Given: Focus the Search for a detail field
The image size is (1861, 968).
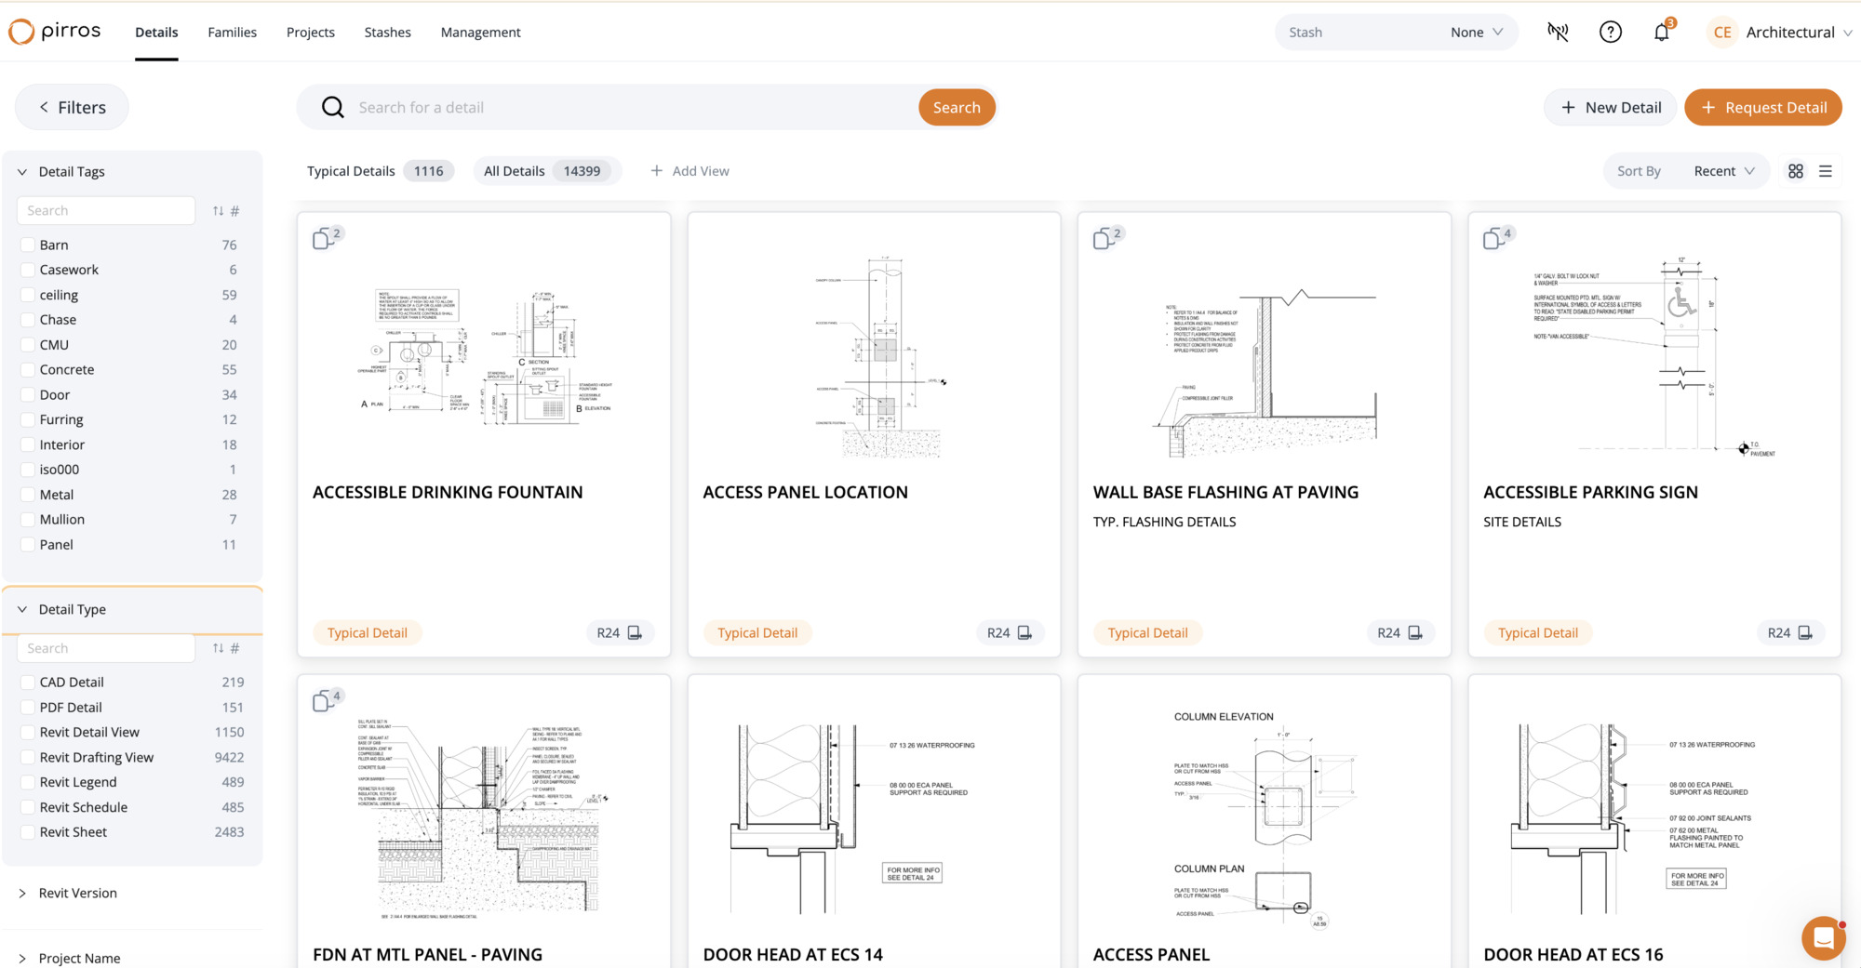Looking at the screenshot, I should tap(633, 108).
